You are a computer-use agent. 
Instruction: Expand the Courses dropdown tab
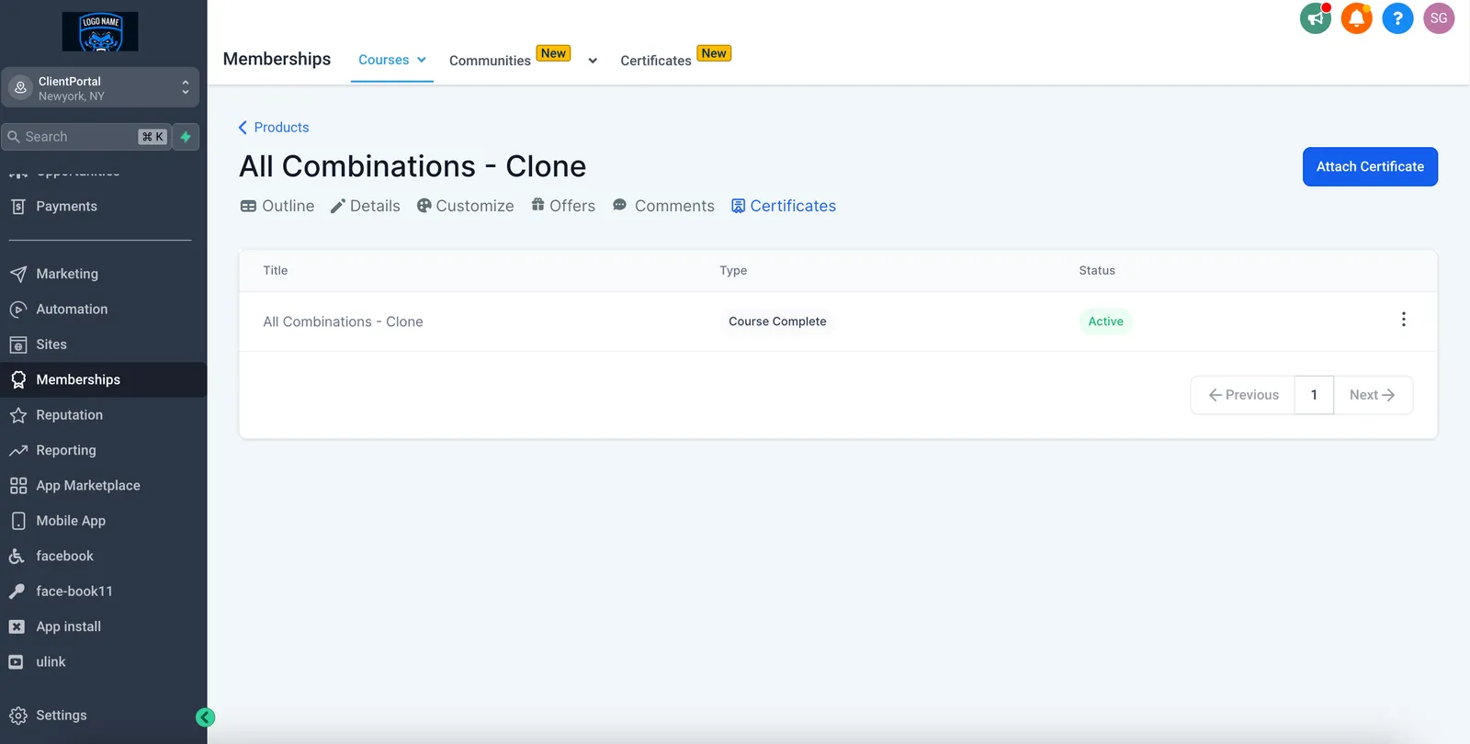392,60
